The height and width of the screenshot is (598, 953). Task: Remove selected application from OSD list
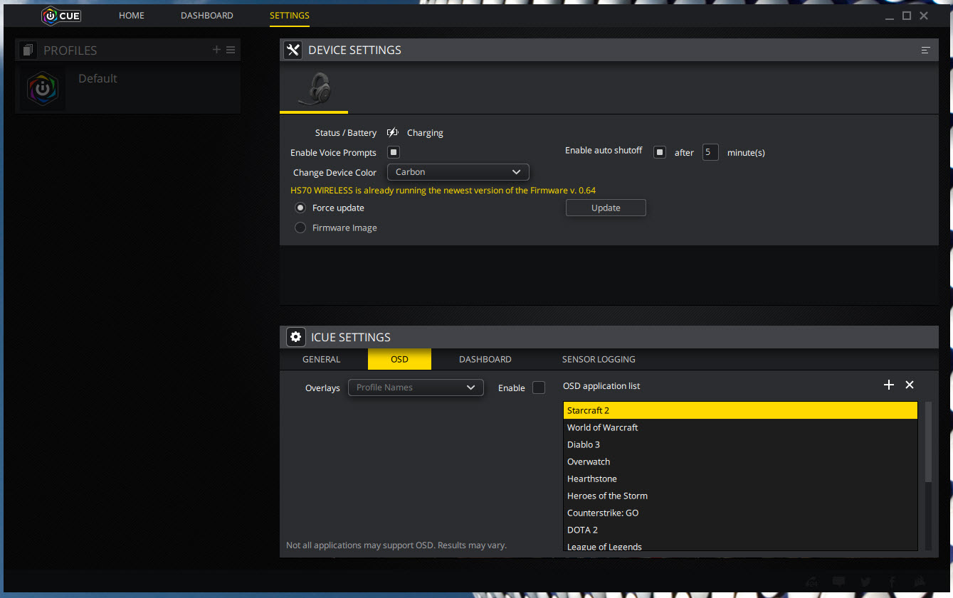(909, 385)
